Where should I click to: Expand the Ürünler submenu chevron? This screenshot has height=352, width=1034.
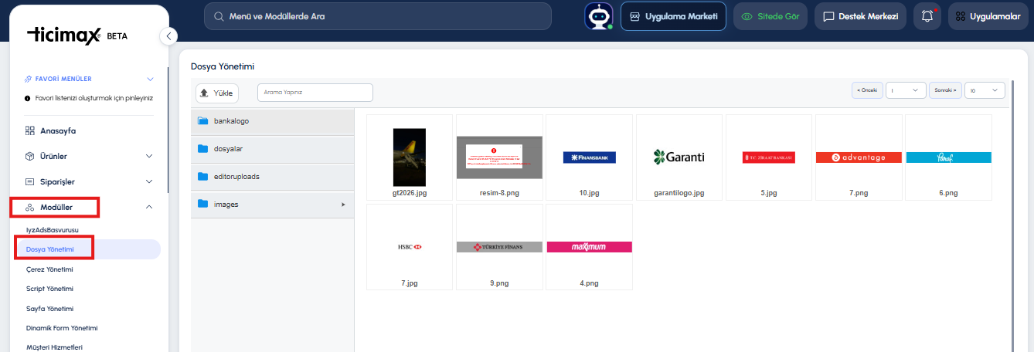[x=149, y=156]
